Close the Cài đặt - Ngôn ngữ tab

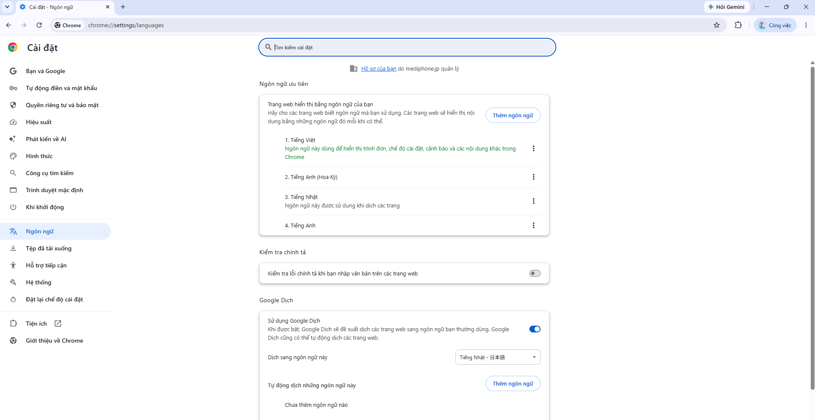108,7
